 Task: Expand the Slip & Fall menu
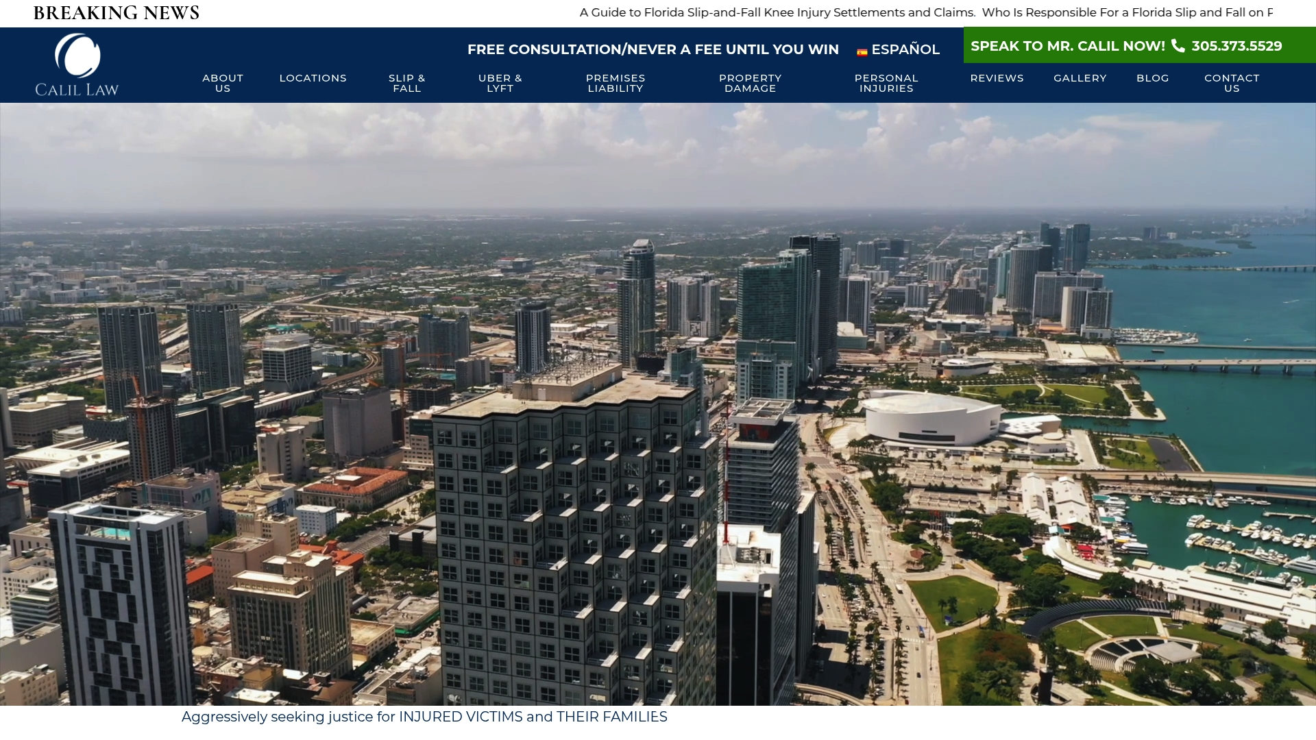[407, 83]
